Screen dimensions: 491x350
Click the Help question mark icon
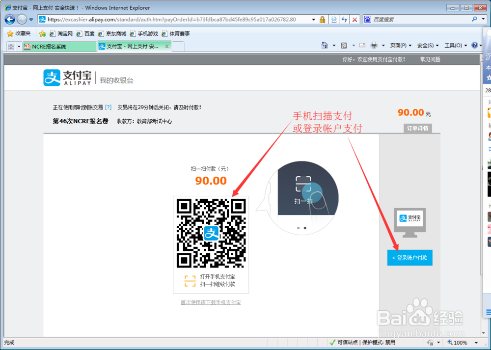point(475,45)
